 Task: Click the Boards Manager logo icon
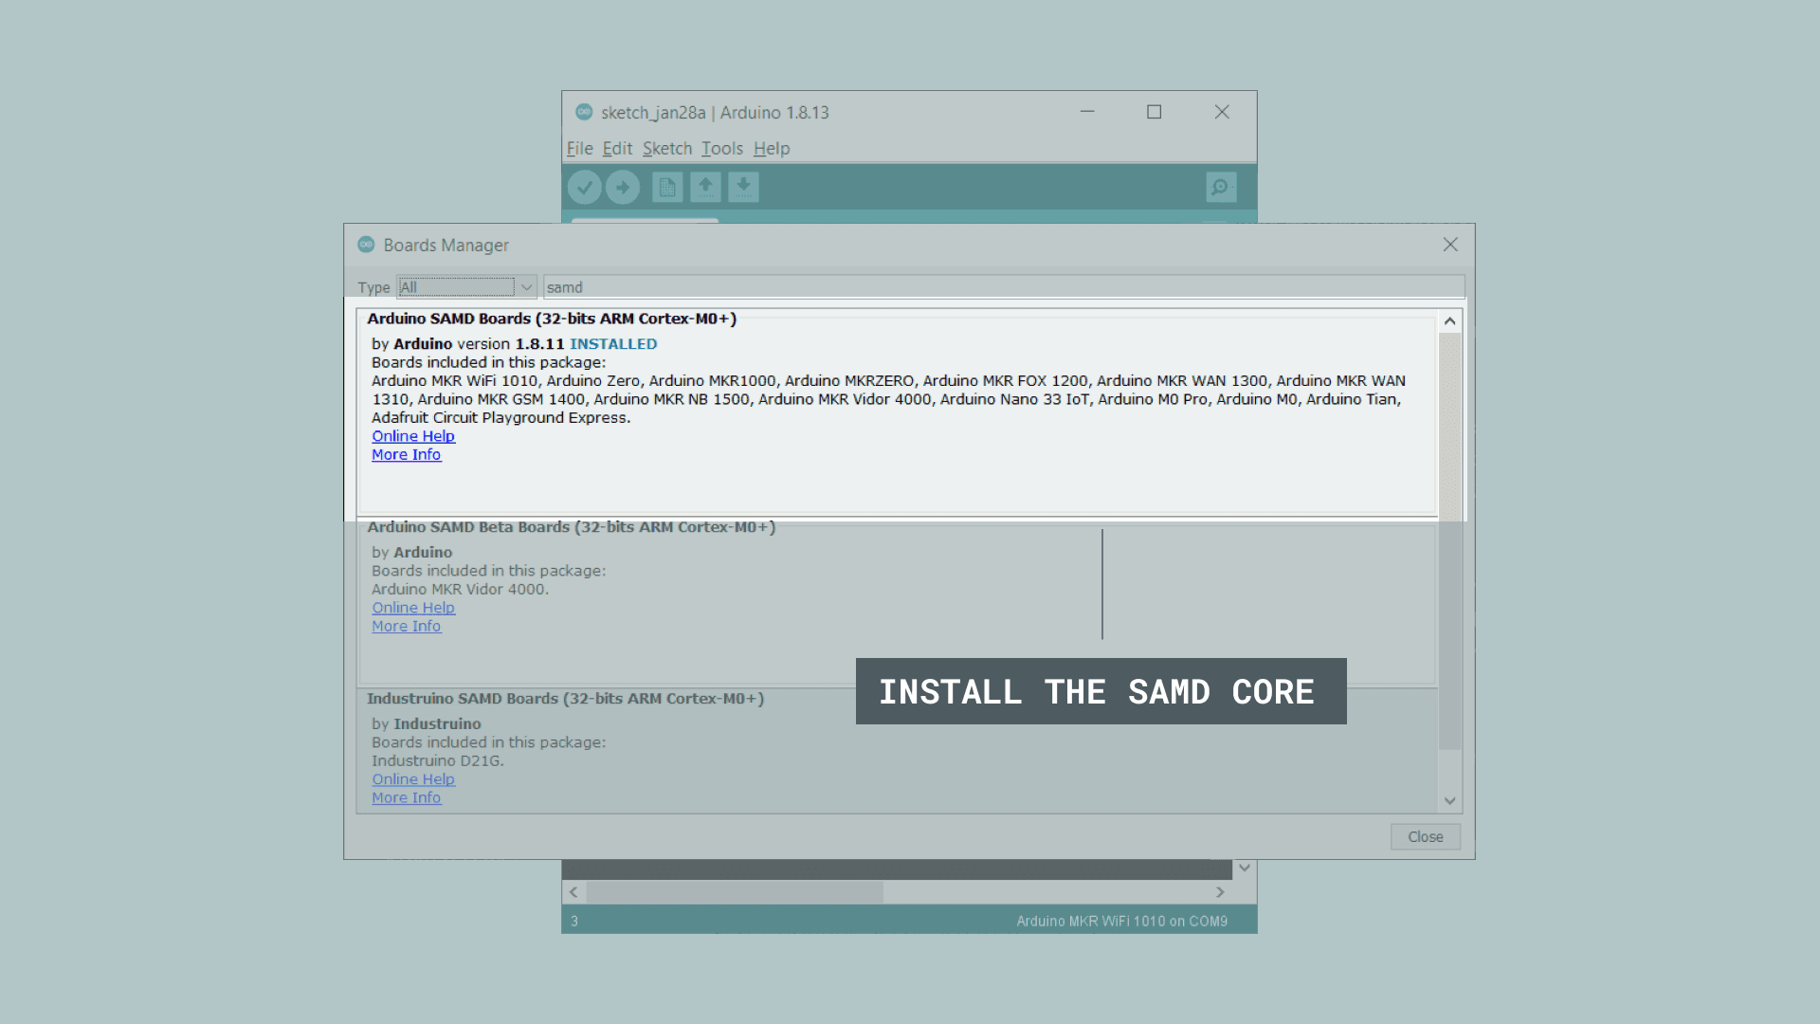(366, 244)
